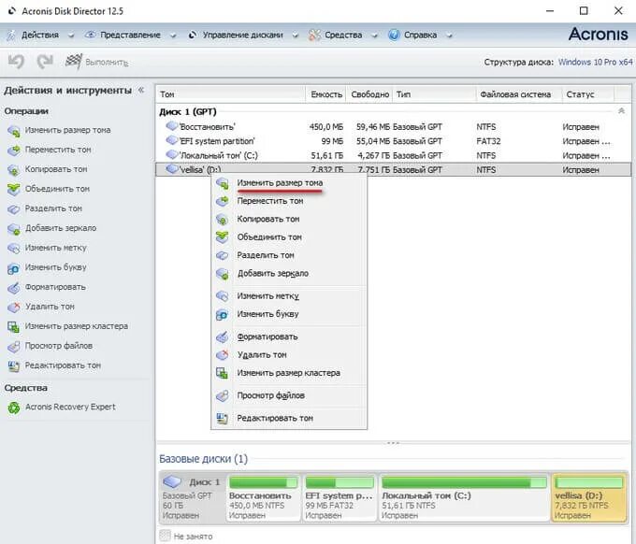The width and height of the screenshot is (636, 544).
Task: Click the Undo arrow icon in toolbar
Action: point(16,62)
